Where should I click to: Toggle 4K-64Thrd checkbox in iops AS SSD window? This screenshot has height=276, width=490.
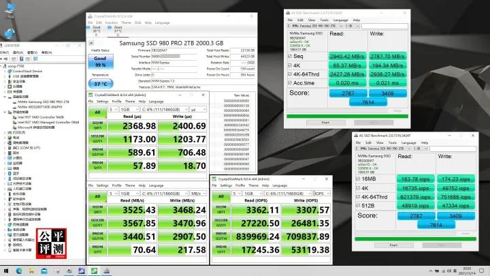point(358,197)
